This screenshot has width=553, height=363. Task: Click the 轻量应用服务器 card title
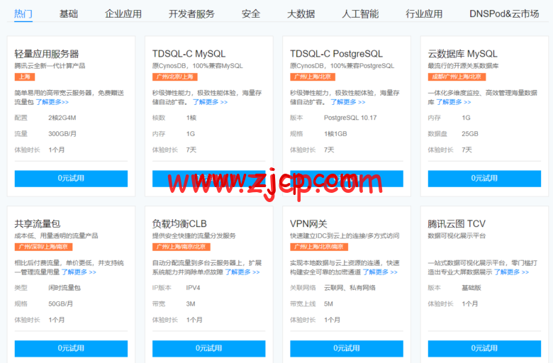tap(47, 54)
